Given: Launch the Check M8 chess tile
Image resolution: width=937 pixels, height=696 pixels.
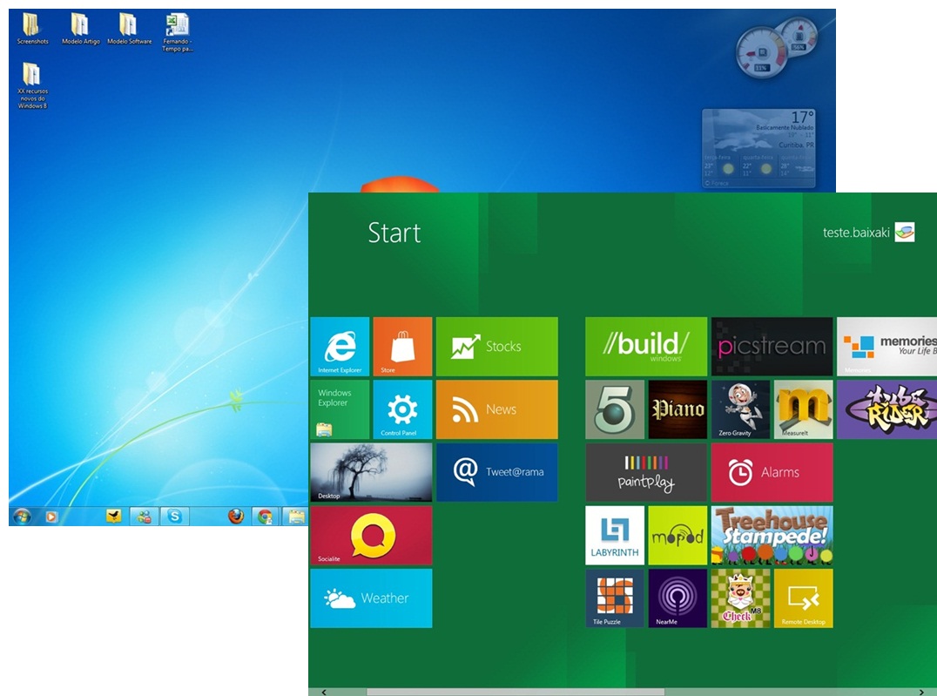Looking at the screenshot, I should point(741,598).
